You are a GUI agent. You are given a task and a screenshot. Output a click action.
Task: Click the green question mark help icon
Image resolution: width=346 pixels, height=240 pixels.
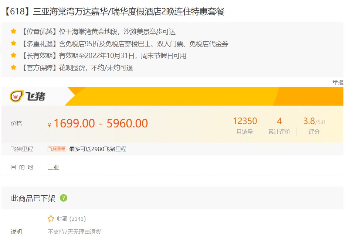click(64, 198)
